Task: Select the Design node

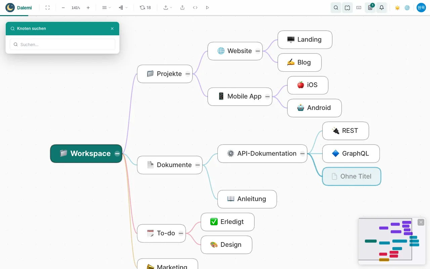Action: [x=226, y=245]
